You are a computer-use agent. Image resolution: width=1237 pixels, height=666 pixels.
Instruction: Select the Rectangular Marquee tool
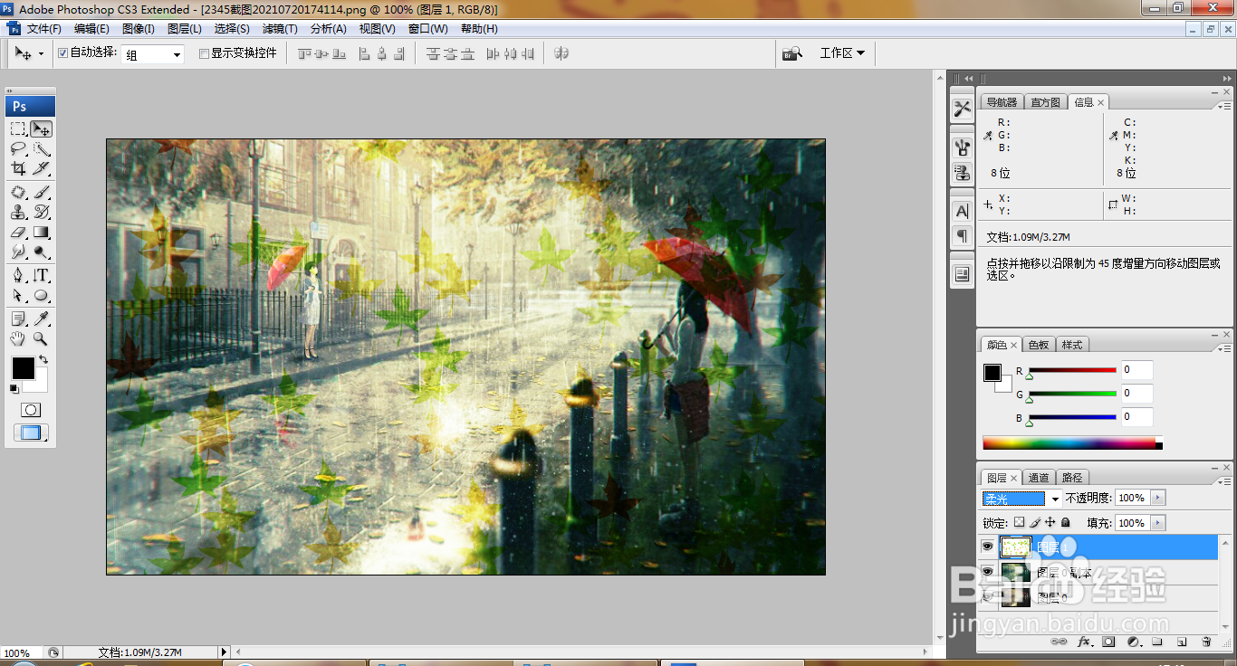point(18,128)
